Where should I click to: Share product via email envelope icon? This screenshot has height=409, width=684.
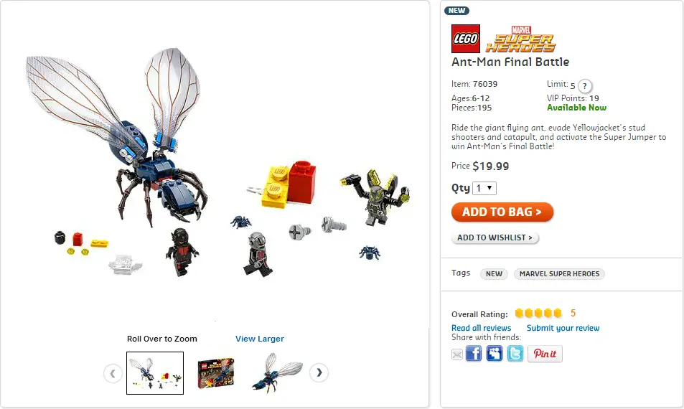pyautogui.click(x=456, y=354)
